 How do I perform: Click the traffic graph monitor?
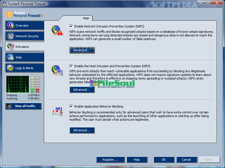click(x=18, y=84)
